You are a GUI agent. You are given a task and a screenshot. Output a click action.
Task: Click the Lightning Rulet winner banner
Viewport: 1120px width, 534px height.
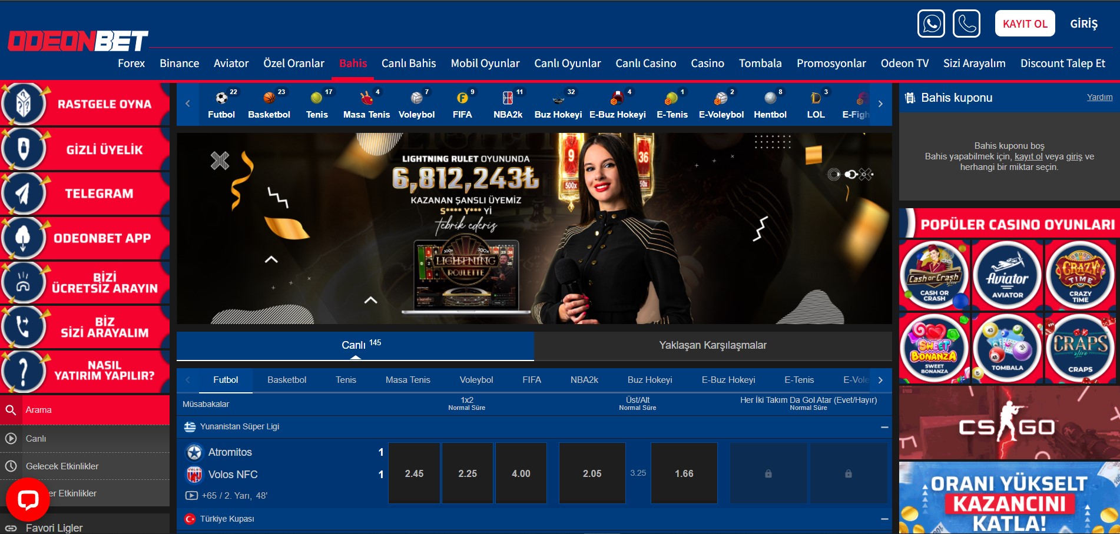point(534,228)
